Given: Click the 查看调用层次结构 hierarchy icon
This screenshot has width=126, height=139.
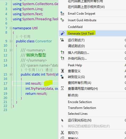Looking at the screenshot, I should (62, 88).
